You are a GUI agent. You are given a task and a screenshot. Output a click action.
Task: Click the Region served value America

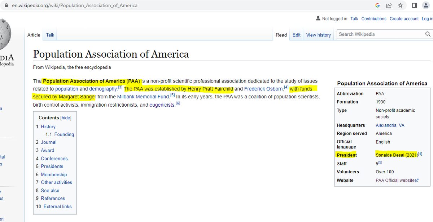(x=384, y=133)
